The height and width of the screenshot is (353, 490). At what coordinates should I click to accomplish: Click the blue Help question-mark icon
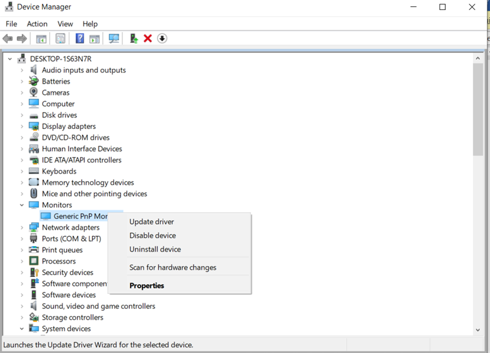(x=79, y=38)
